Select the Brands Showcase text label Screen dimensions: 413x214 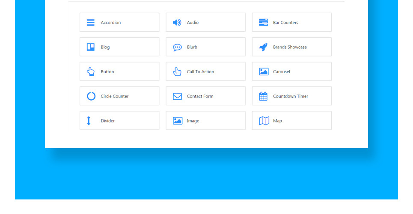[x=290, y=47]
